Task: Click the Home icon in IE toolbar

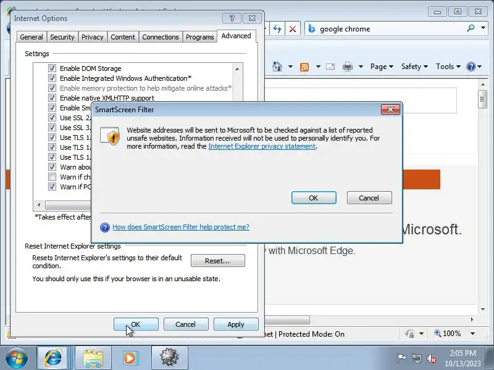Action: pos(277,67)
